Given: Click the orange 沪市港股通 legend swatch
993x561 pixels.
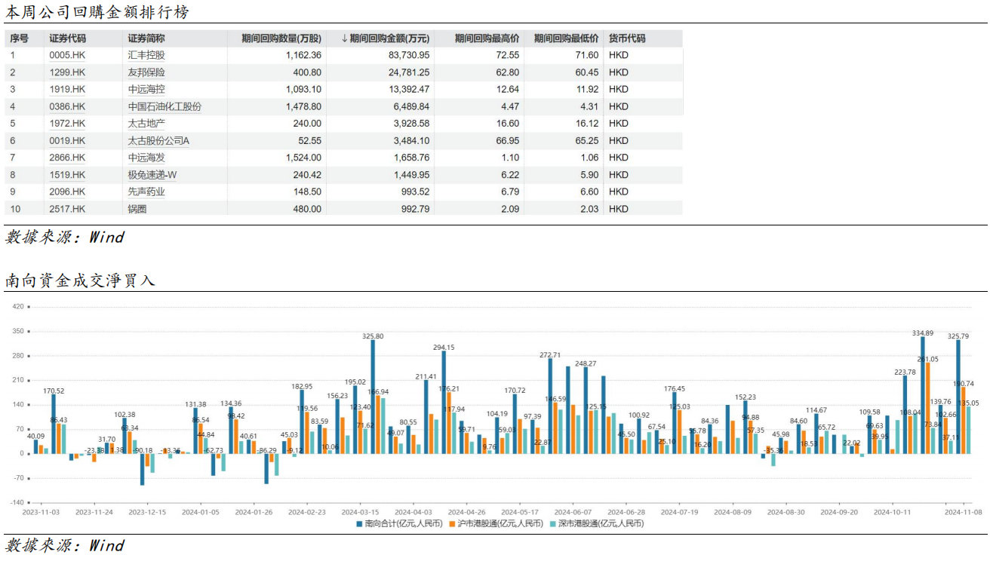Looking at the screenshot, I should 451,523.
